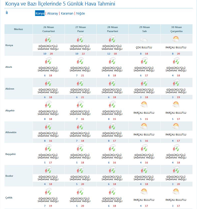Click Çeltik's 29 Nisan partly cloudy icon
197x209 pixels.
tap(144, 192)
